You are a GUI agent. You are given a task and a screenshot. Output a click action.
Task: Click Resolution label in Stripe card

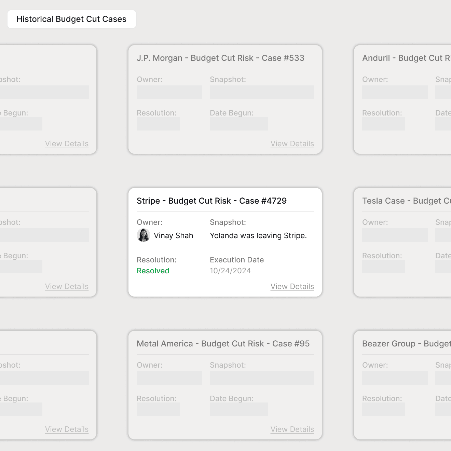(x=156, y=260)
